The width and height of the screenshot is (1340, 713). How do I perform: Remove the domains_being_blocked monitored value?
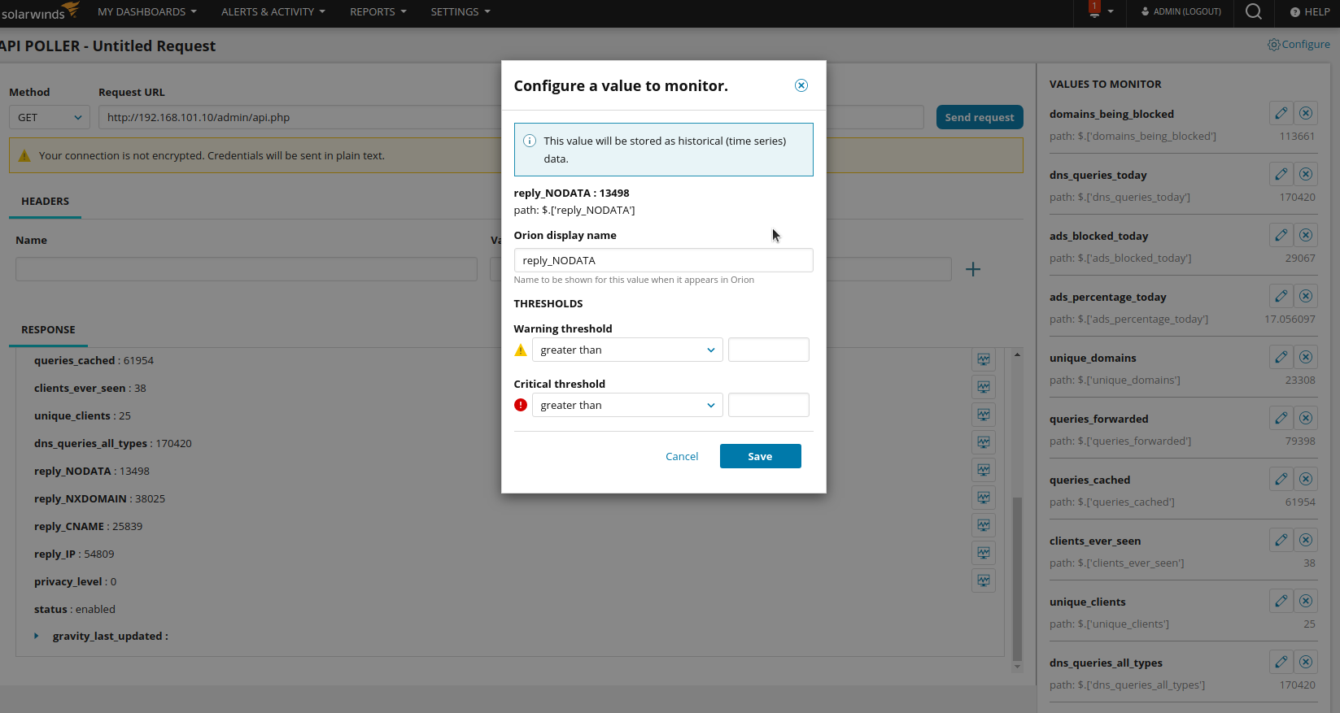(1306, 113)
